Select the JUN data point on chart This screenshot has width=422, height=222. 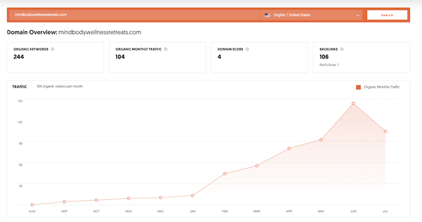point(353,103)
